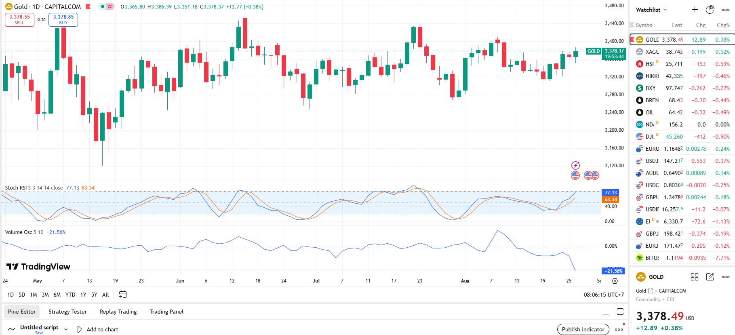Switch to the Strategy Tester tab
Image resolution: width=735 pixels, height=335 pixels.
pyautogui.click(x=67, y=312)
